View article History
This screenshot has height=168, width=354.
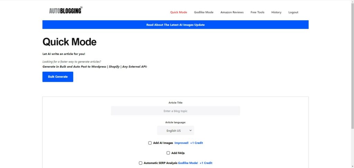(x=276, y=12)
